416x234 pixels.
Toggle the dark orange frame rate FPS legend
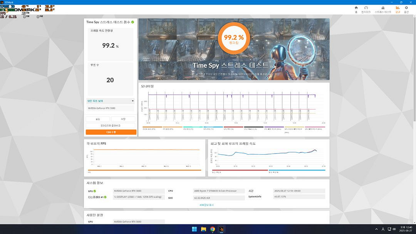pos(153,128)
